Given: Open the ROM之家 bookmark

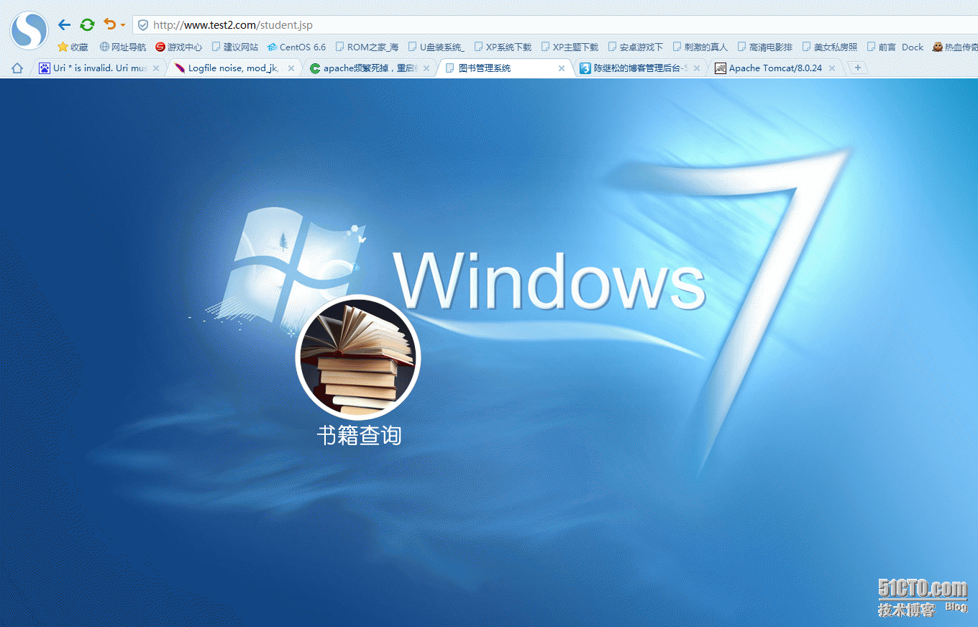Looking at the screenshot, I should point(367,47).
